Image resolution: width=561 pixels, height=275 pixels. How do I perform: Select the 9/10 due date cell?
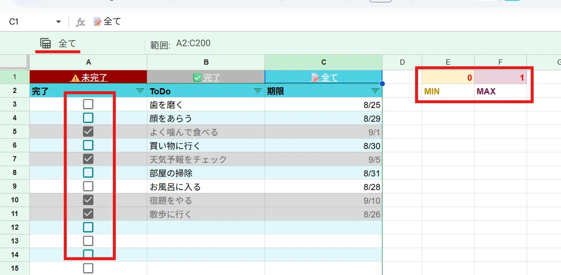[323, 200]
